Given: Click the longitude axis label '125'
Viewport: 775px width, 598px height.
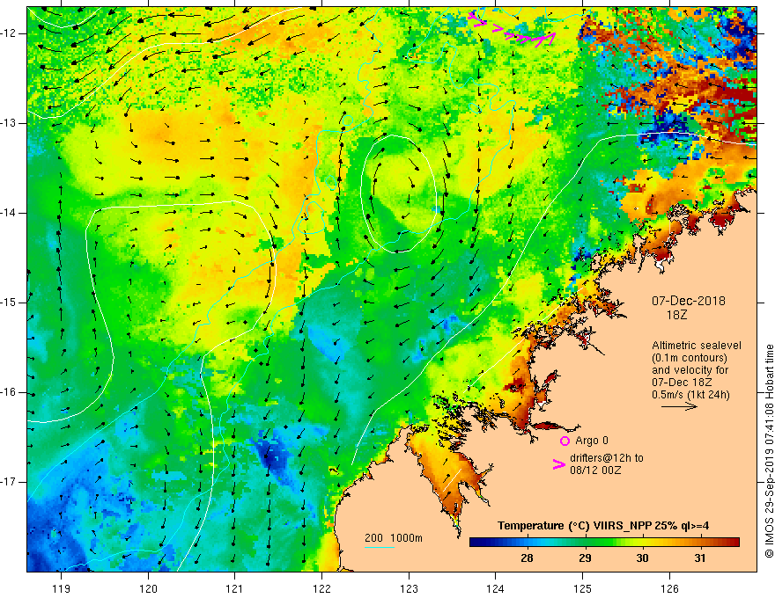Looking at the screenshot, I should (583, 588).
